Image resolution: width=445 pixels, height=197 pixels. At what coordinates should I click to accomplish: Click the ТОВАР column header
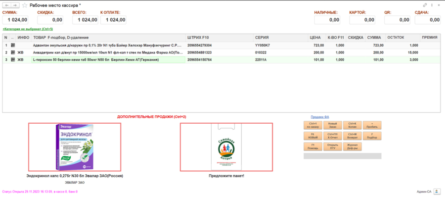pos(108,38)
